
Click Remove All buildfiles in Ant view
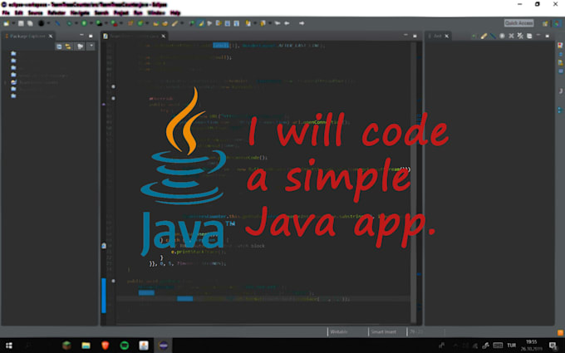coord(520,36)
